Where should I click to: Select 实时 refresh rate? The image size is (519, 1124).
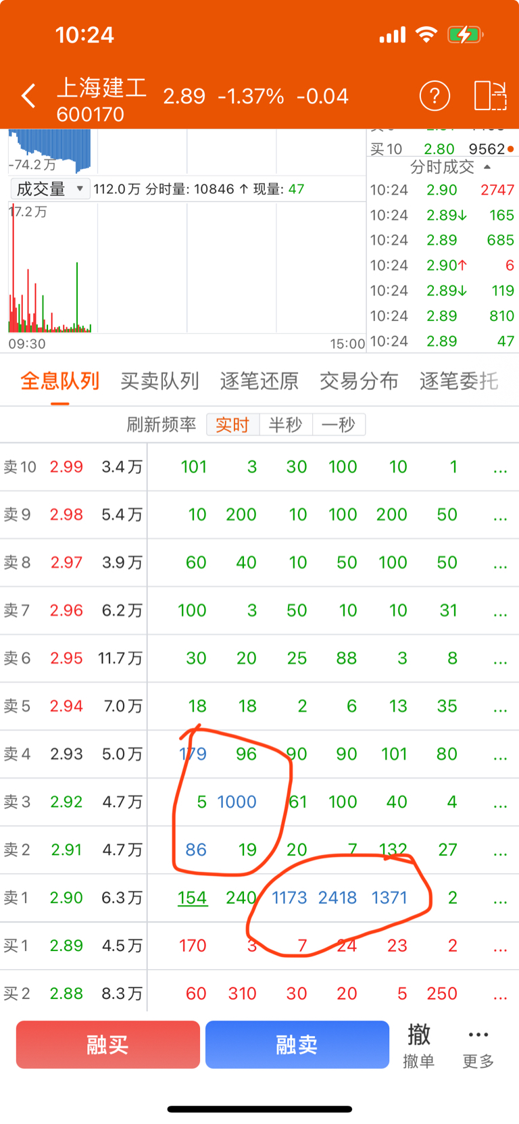232,424
